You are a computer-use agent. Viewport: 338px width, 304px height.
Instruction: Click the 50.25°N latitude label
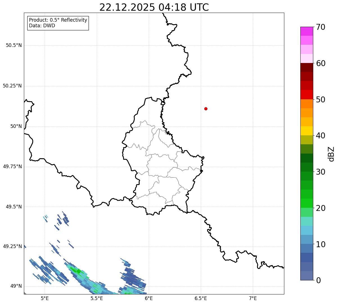12,86
